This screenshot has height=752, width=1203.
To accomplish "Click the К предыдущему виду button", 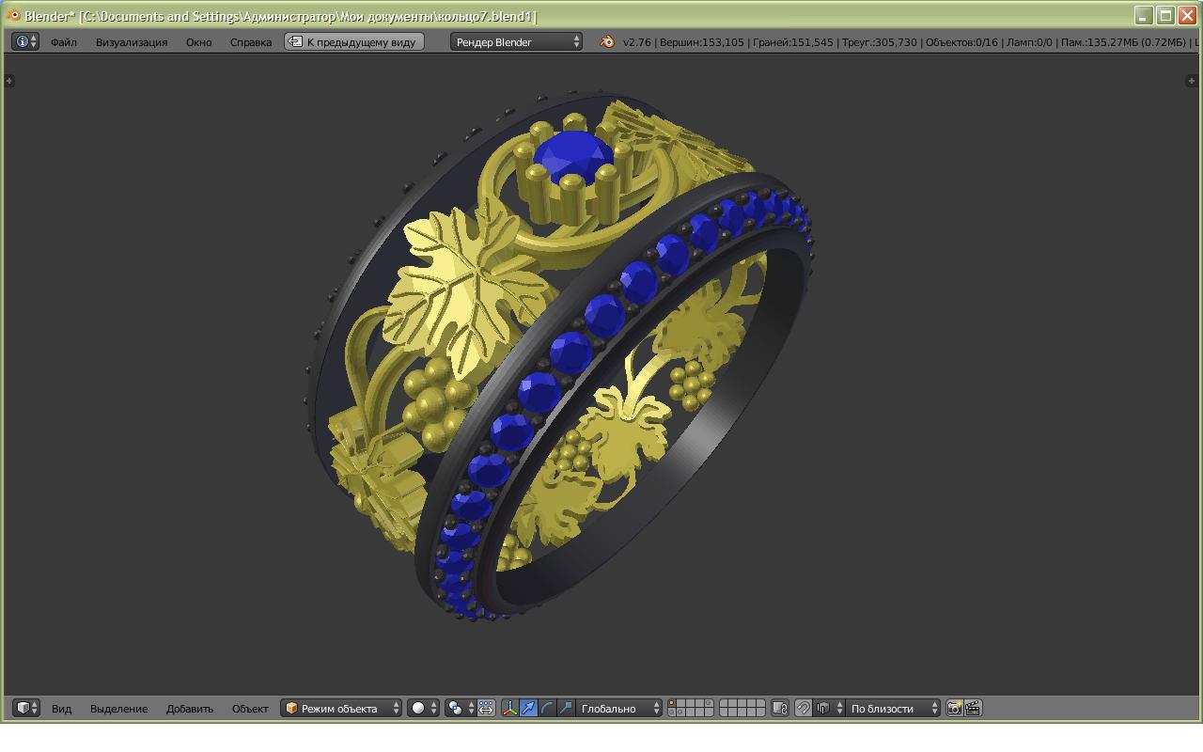I will point(354,41).
